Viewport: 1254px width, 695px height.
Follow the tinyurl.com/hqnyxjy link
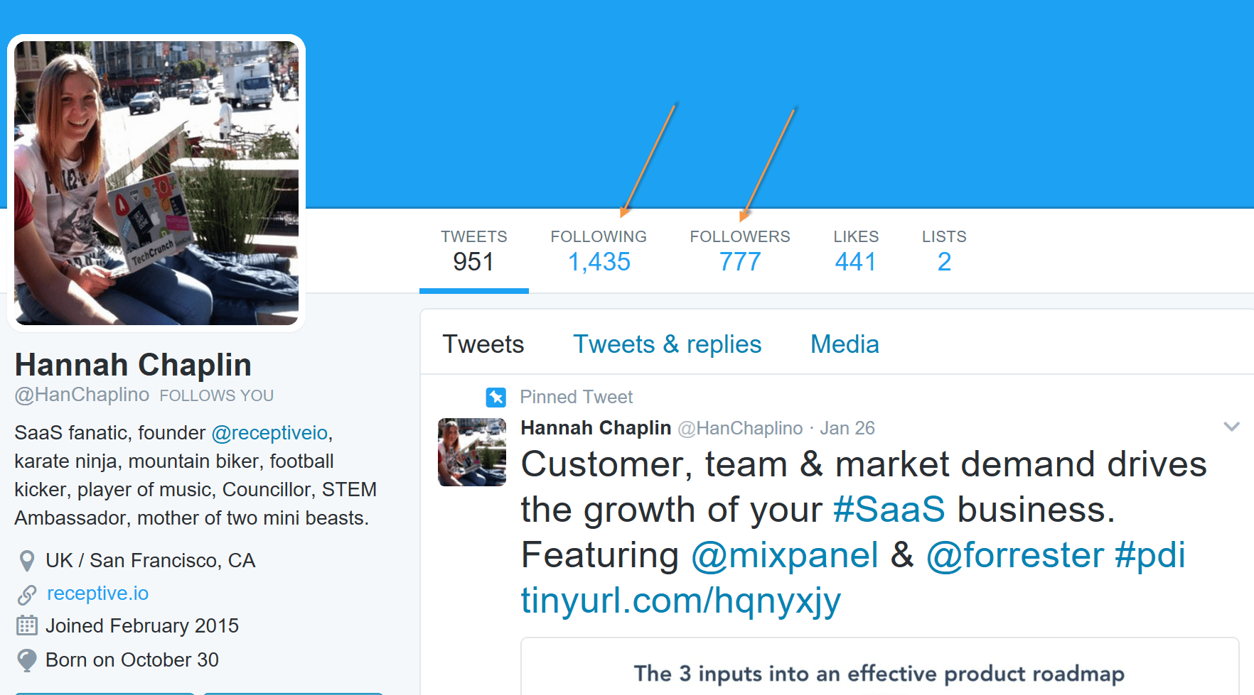(x=680, y=601)
